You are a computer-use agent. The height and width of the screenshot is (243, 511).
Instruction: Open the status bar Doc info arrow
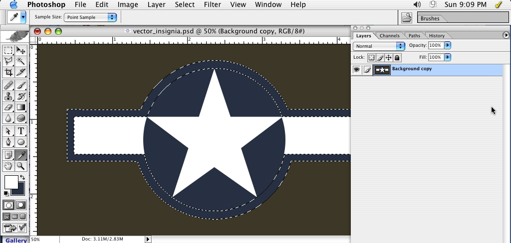[x=148, y=239]
